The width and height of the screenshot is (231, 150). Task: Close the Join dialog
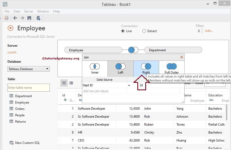[182, 57]
